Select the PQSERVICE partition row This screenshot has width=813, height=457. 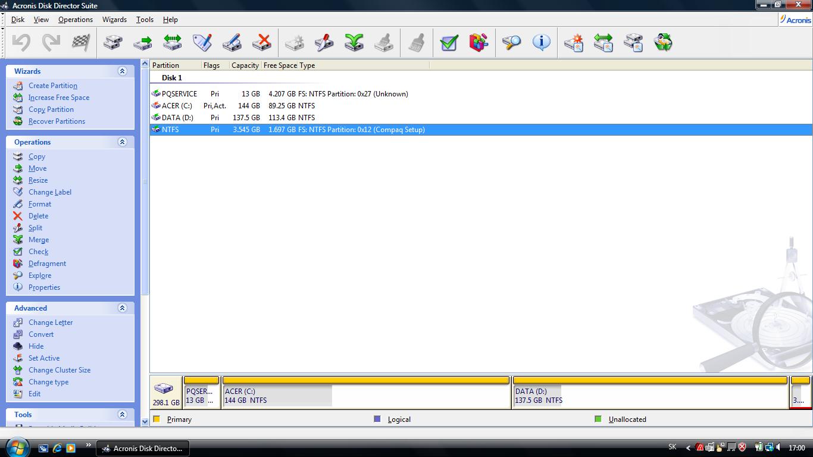[481, 94]
